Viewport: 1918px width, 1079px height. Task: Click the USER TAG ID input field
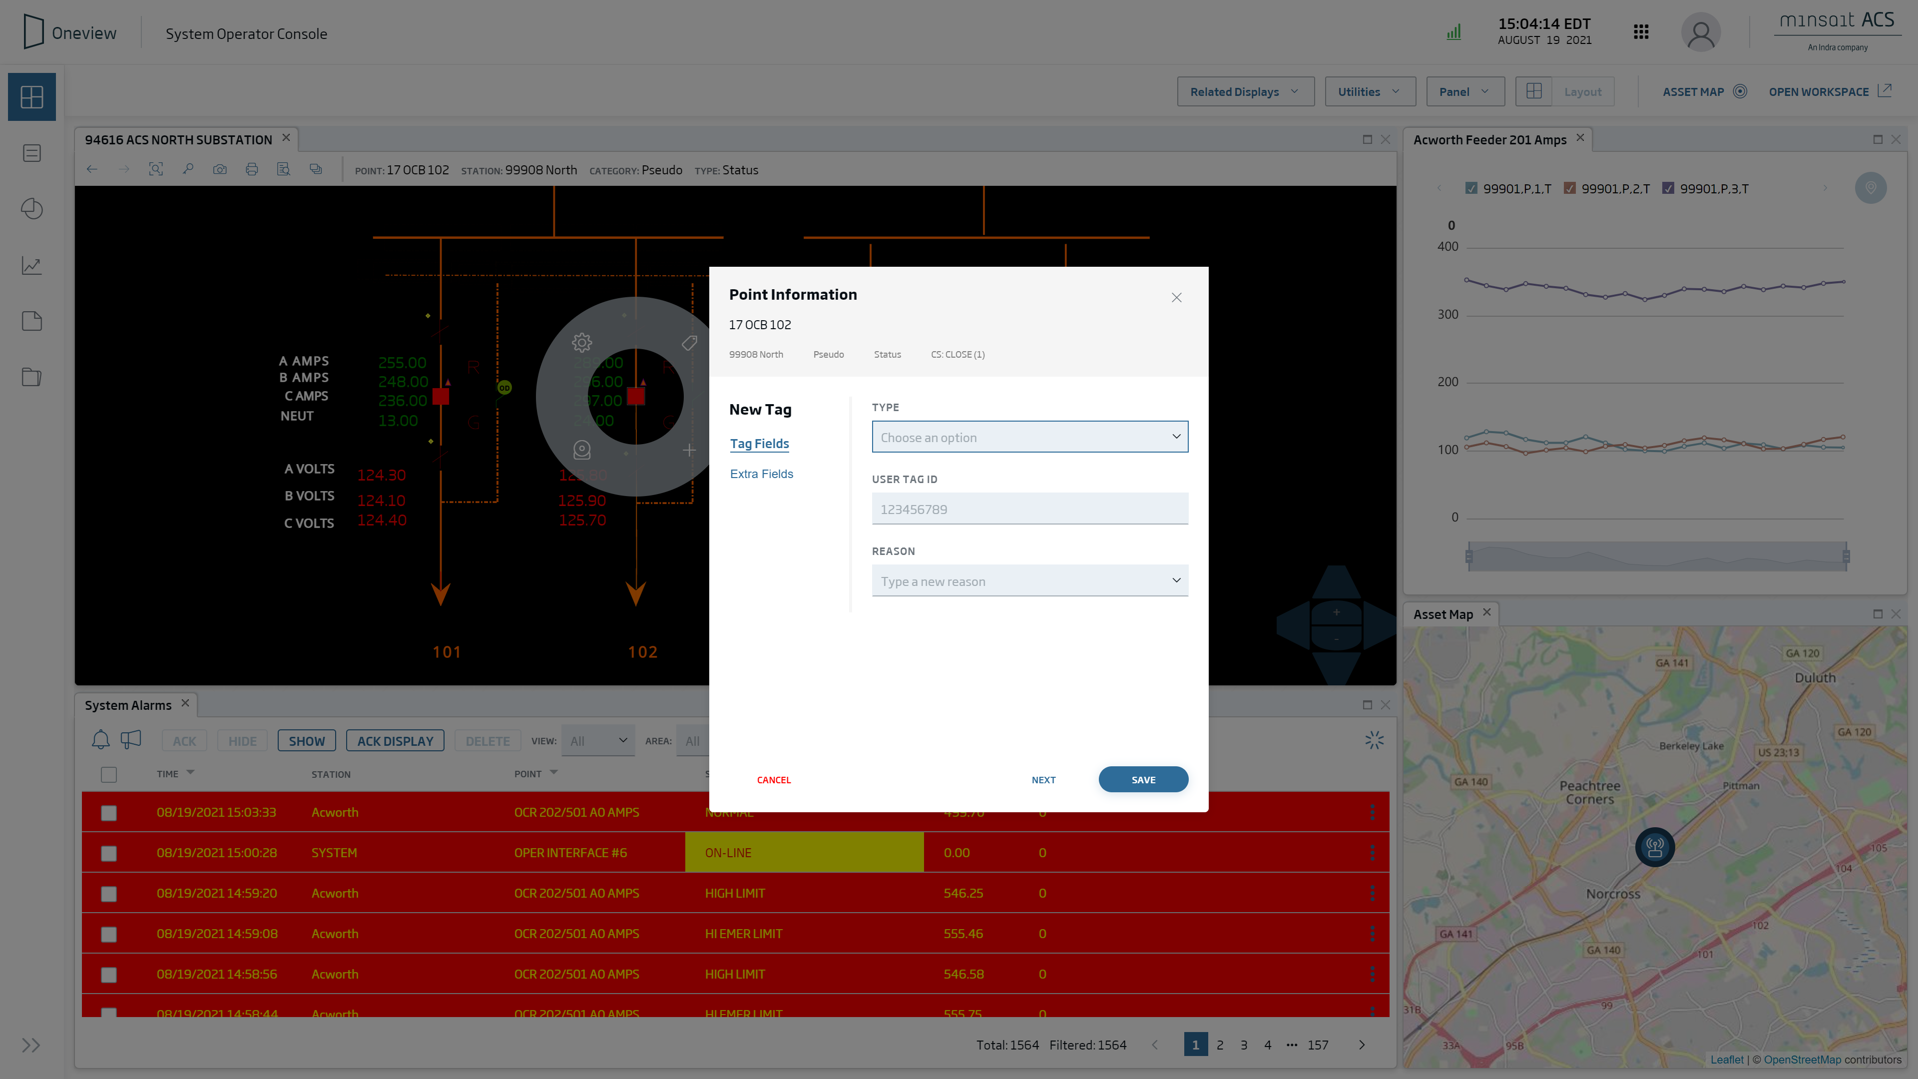(x=1030, y=509)
